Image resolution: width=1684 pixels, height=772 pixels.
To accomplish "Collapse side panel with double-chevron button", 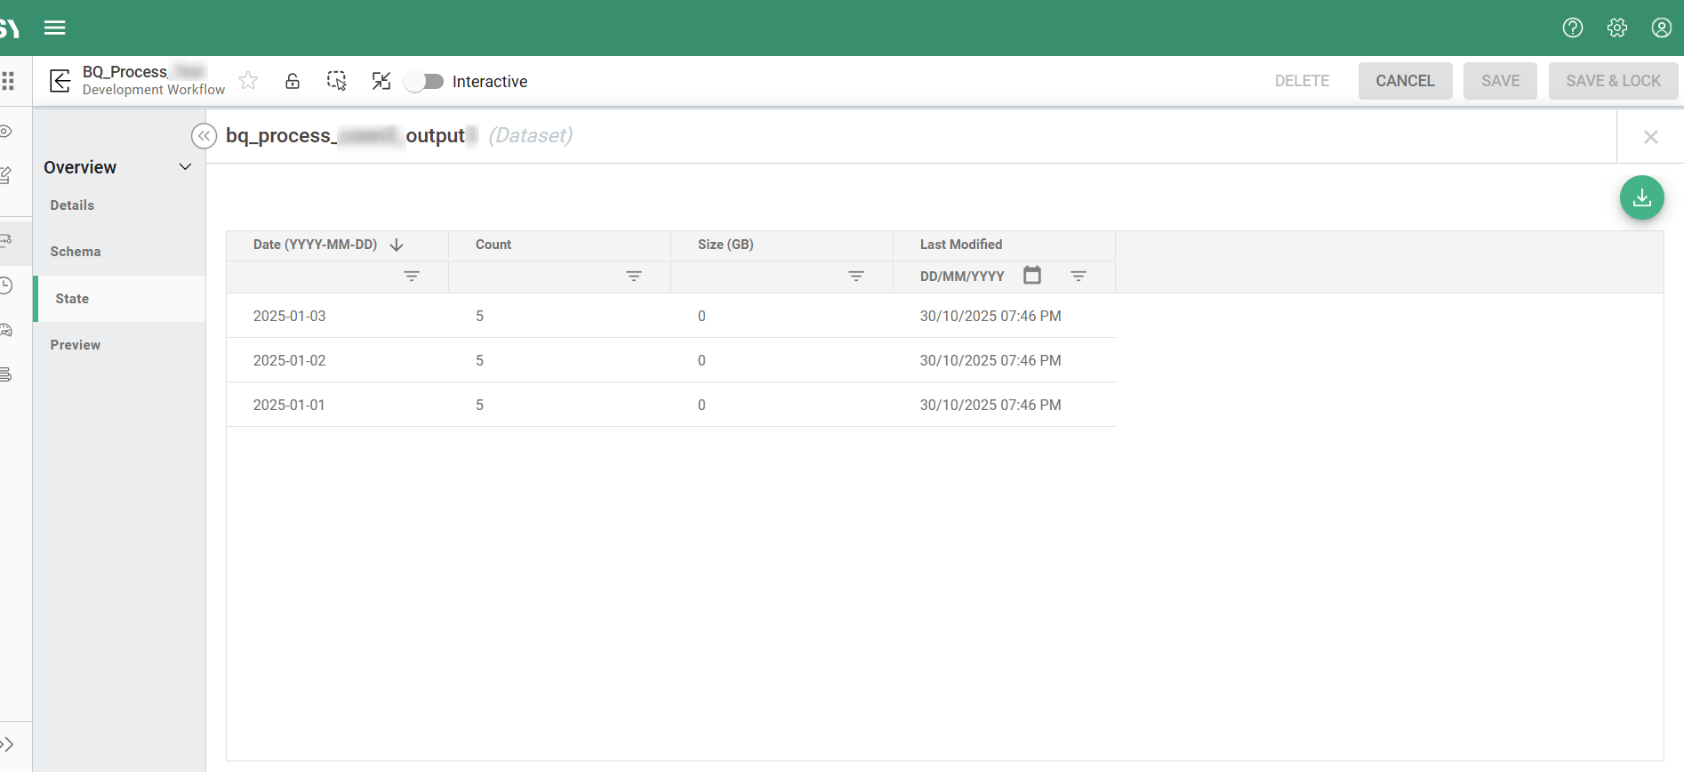I will point(204,136).
